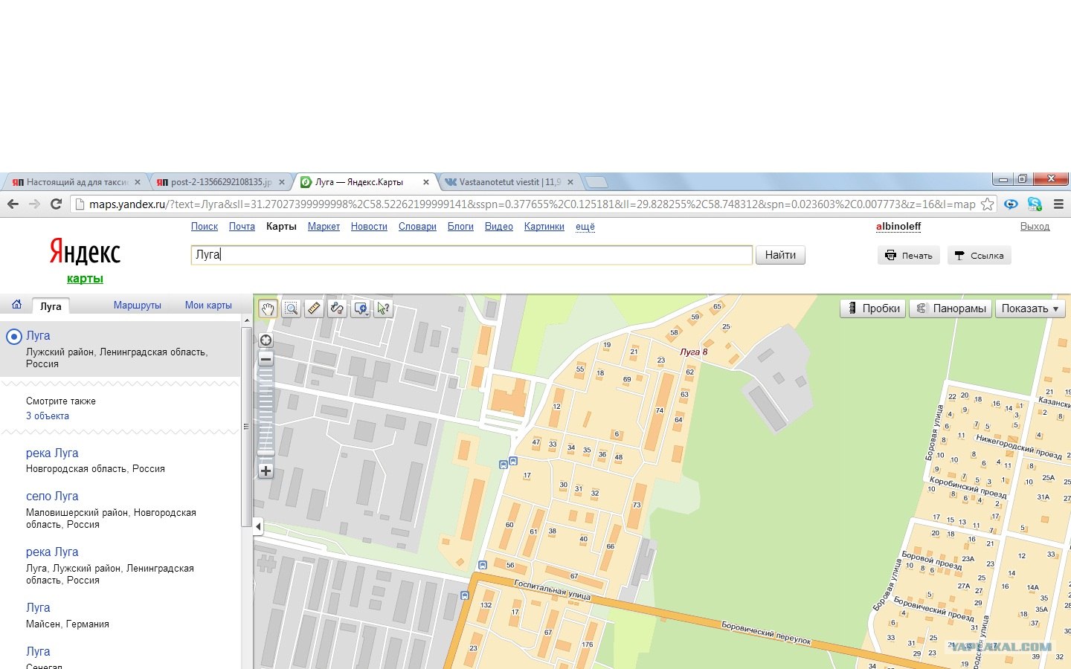The height and width of the screenshot is (669, 1071).
Task: Open the Новости service link
Action: coord(369,227)
